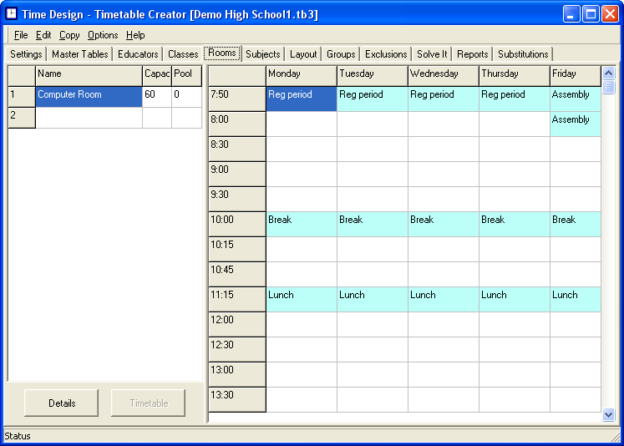Select Friday Assembly cell at 8:00
The height and width of the screenshot is (446, 624).
pyautogui.click(x=575, y=124)
